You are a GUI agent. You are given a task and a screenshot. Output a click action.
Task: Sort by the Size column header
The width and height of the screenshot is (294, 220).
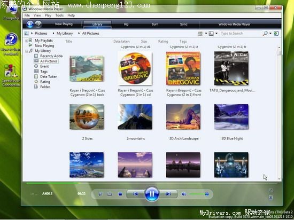(144, 41)
